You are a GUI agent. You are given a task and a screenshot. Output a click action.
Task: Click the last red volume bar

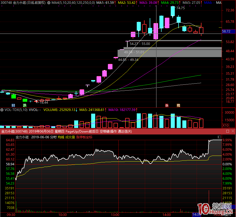click(x=201, y=123)
